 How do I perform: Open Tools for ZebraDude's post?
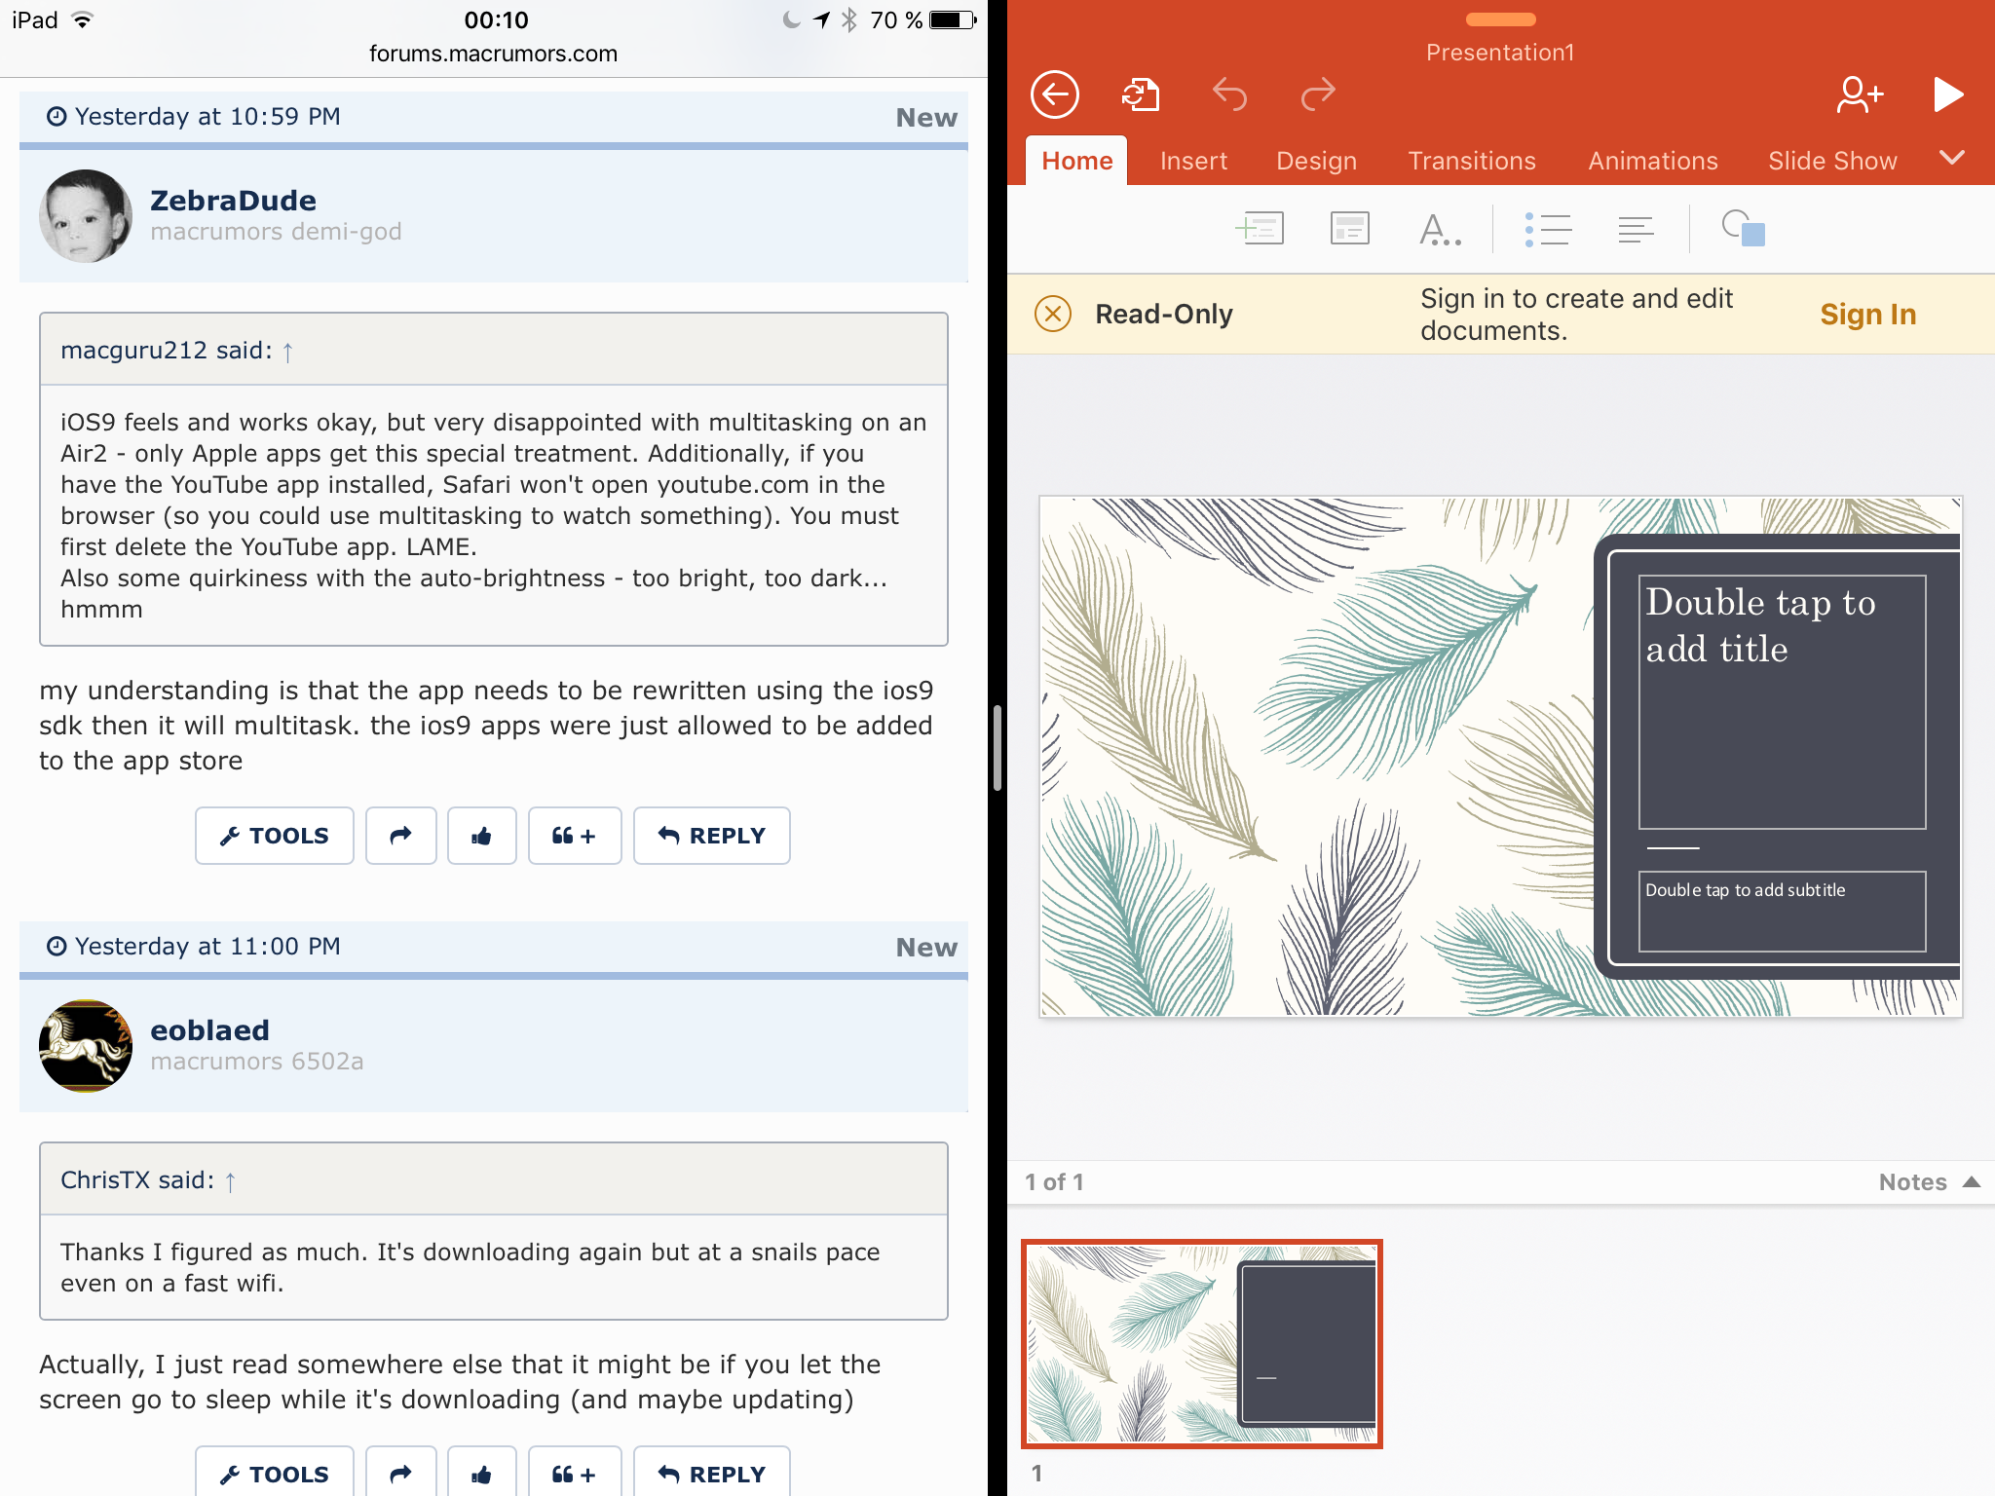(275, 836)
